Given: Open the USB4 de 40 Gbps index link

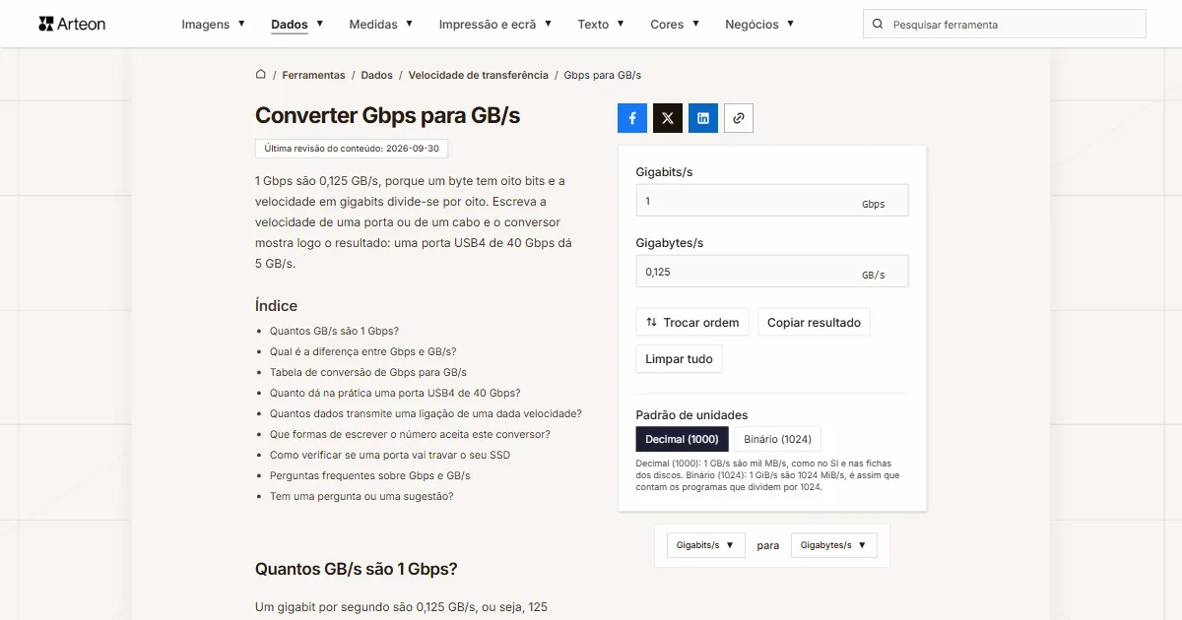Looking at the screenshot, I should [395, 394].
